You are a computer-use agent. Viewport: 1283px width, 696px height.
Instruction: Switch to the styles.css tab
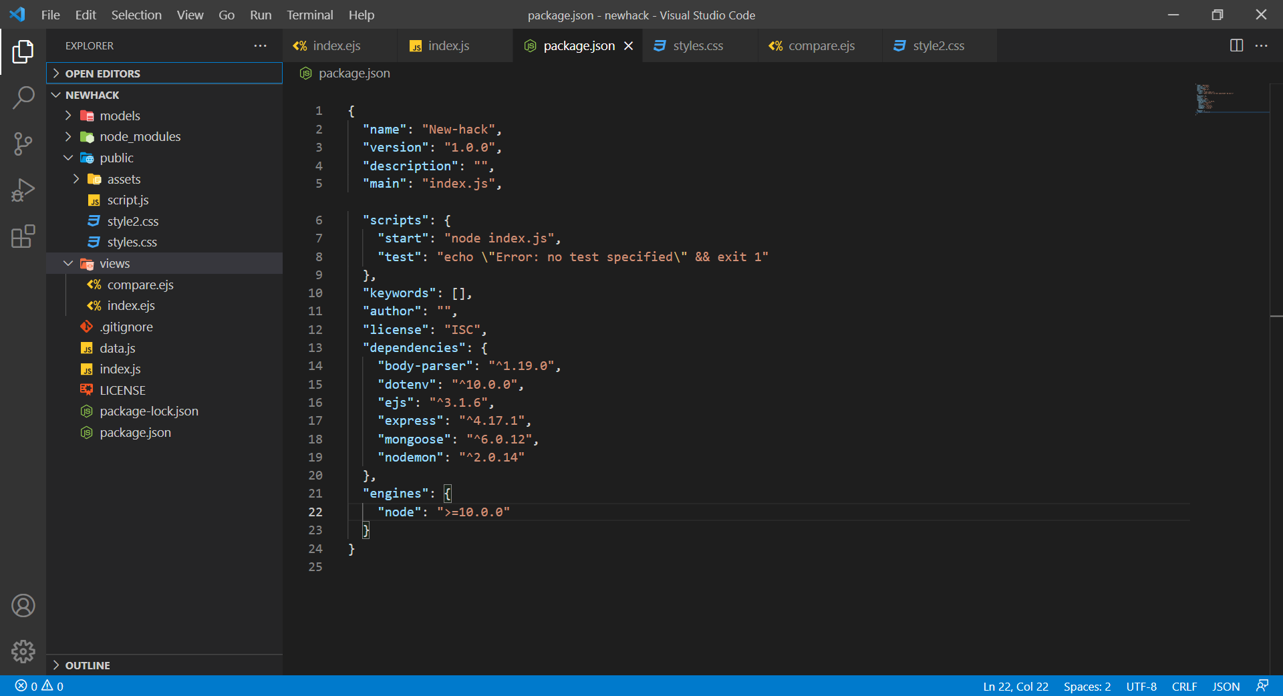697,45
